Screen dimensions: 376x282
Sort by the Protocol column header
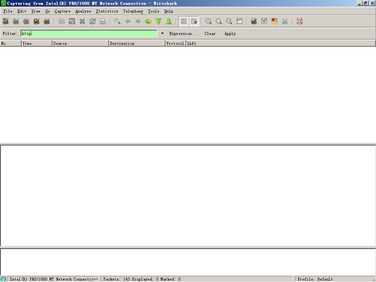point(176,43)
